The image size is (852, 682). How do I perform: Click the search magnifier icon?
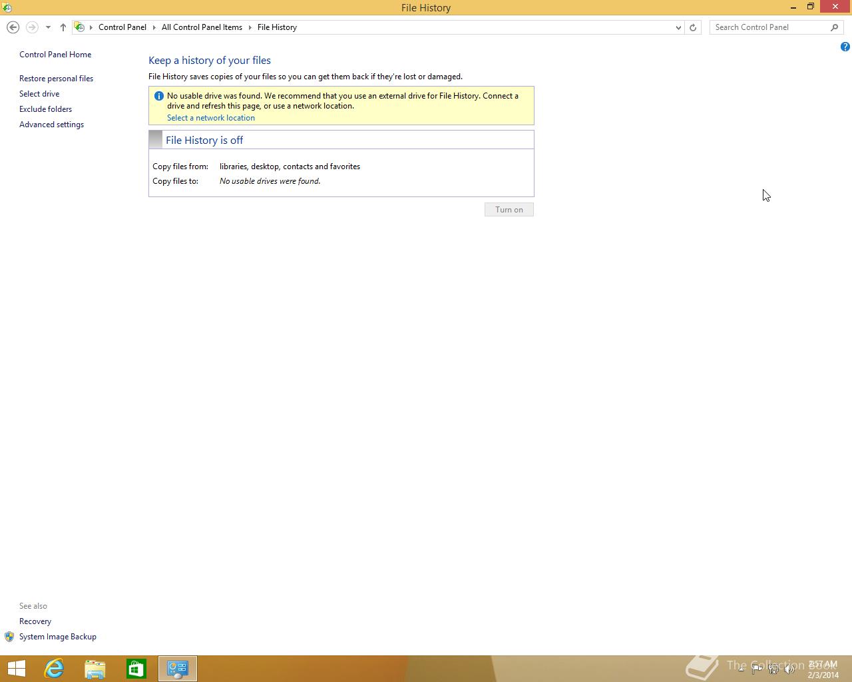pos(835,27)
